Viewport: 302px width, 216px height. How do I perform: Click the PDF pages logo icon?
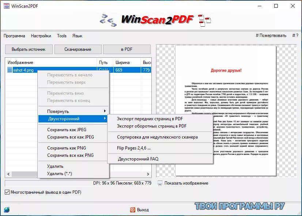tap(204, 20)
